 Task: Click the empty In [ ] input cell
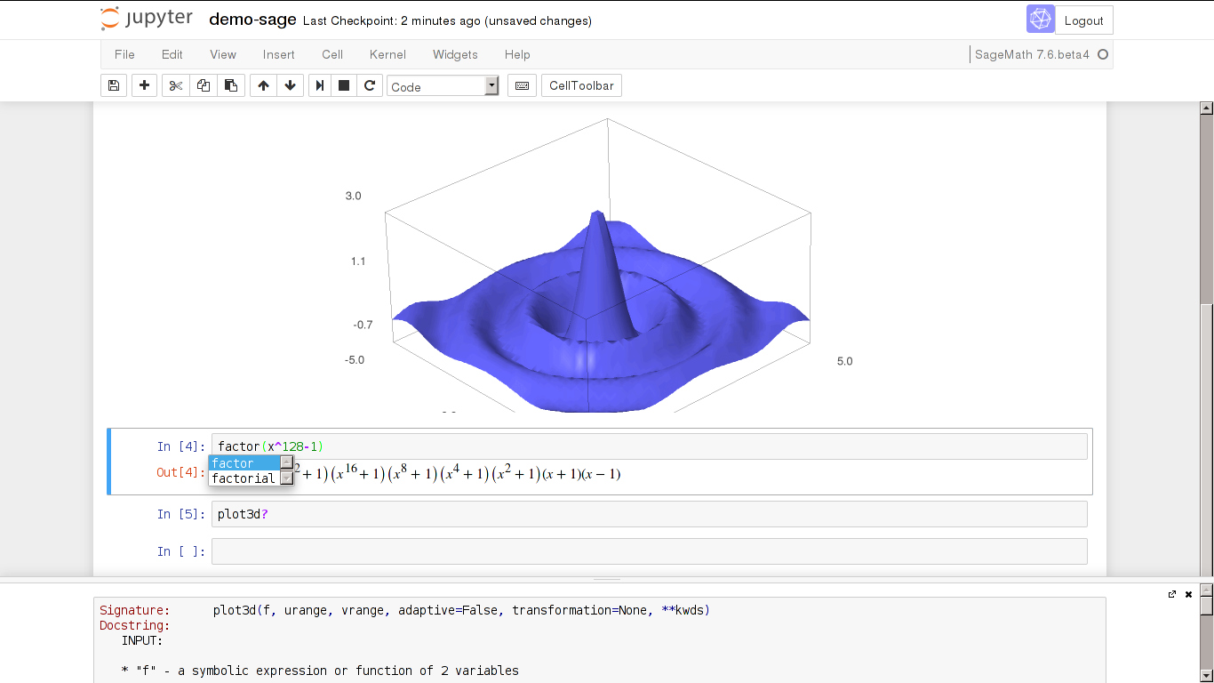tap(649, 551)
